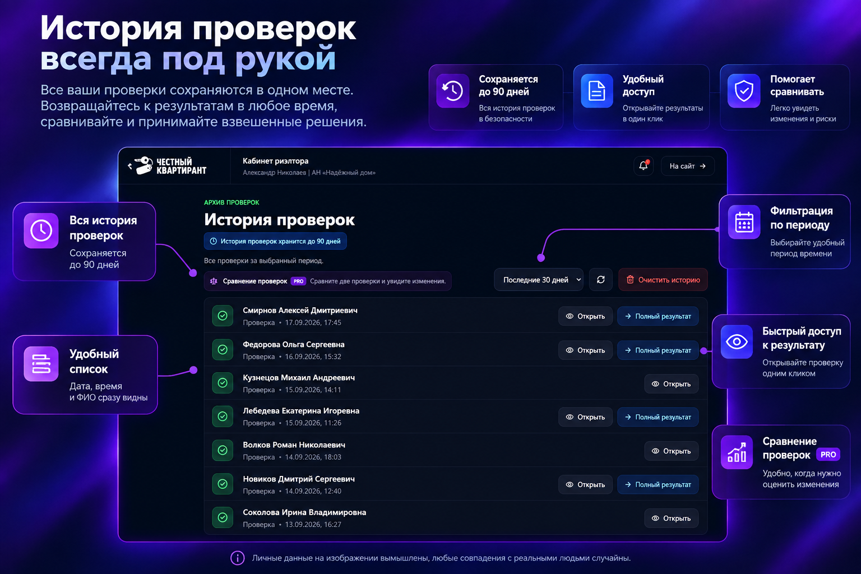
Task: Click the green check icon for Волков Роман
Action: pos(223,450)
